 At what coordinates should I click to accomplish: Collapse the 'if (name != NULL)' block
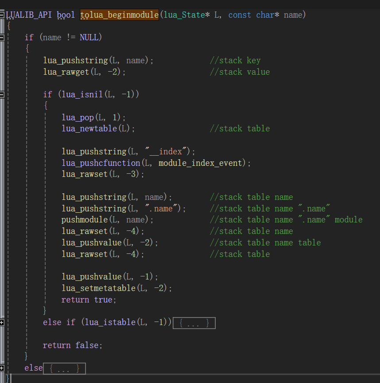pyautogui.click(x=2, y=38)
